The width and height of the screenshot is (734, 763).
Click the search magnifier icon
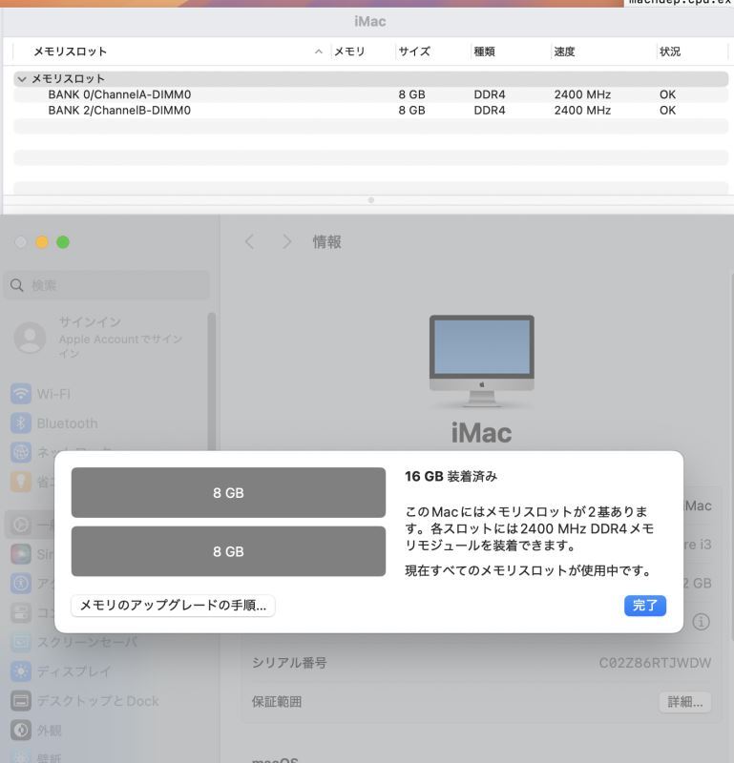click(17, 285)
